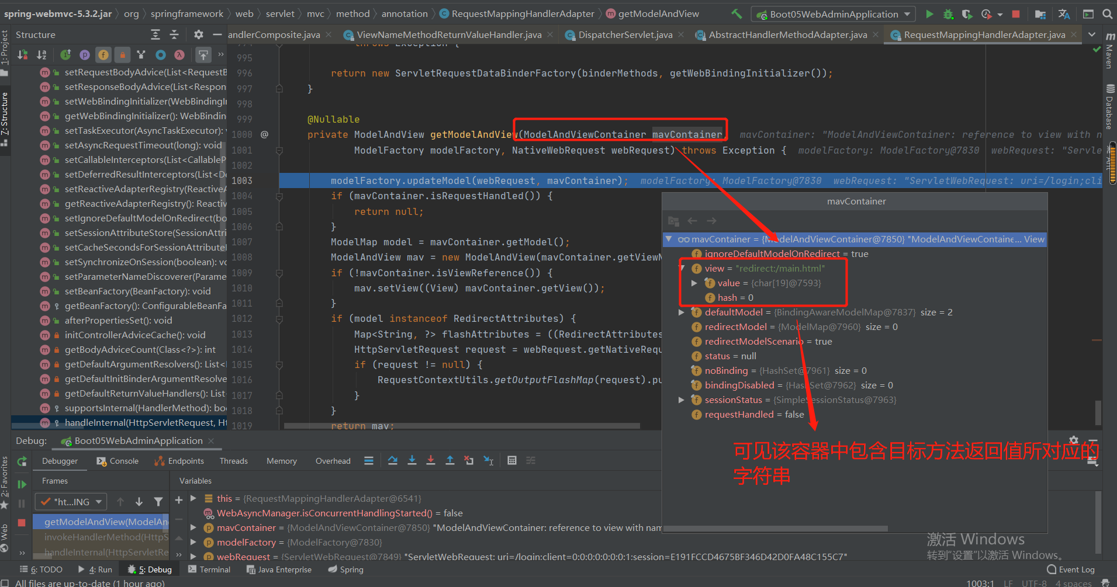Click the Build project hammer icon
This screenshot has width=1117, height=587.
(x=736, y=13)
